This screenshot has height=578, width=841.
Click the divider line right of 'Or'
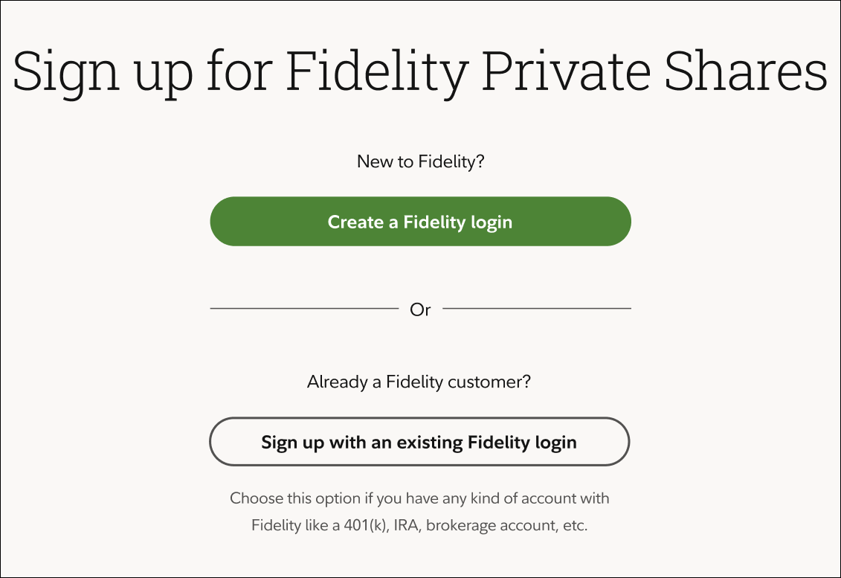tap(536, 308)
